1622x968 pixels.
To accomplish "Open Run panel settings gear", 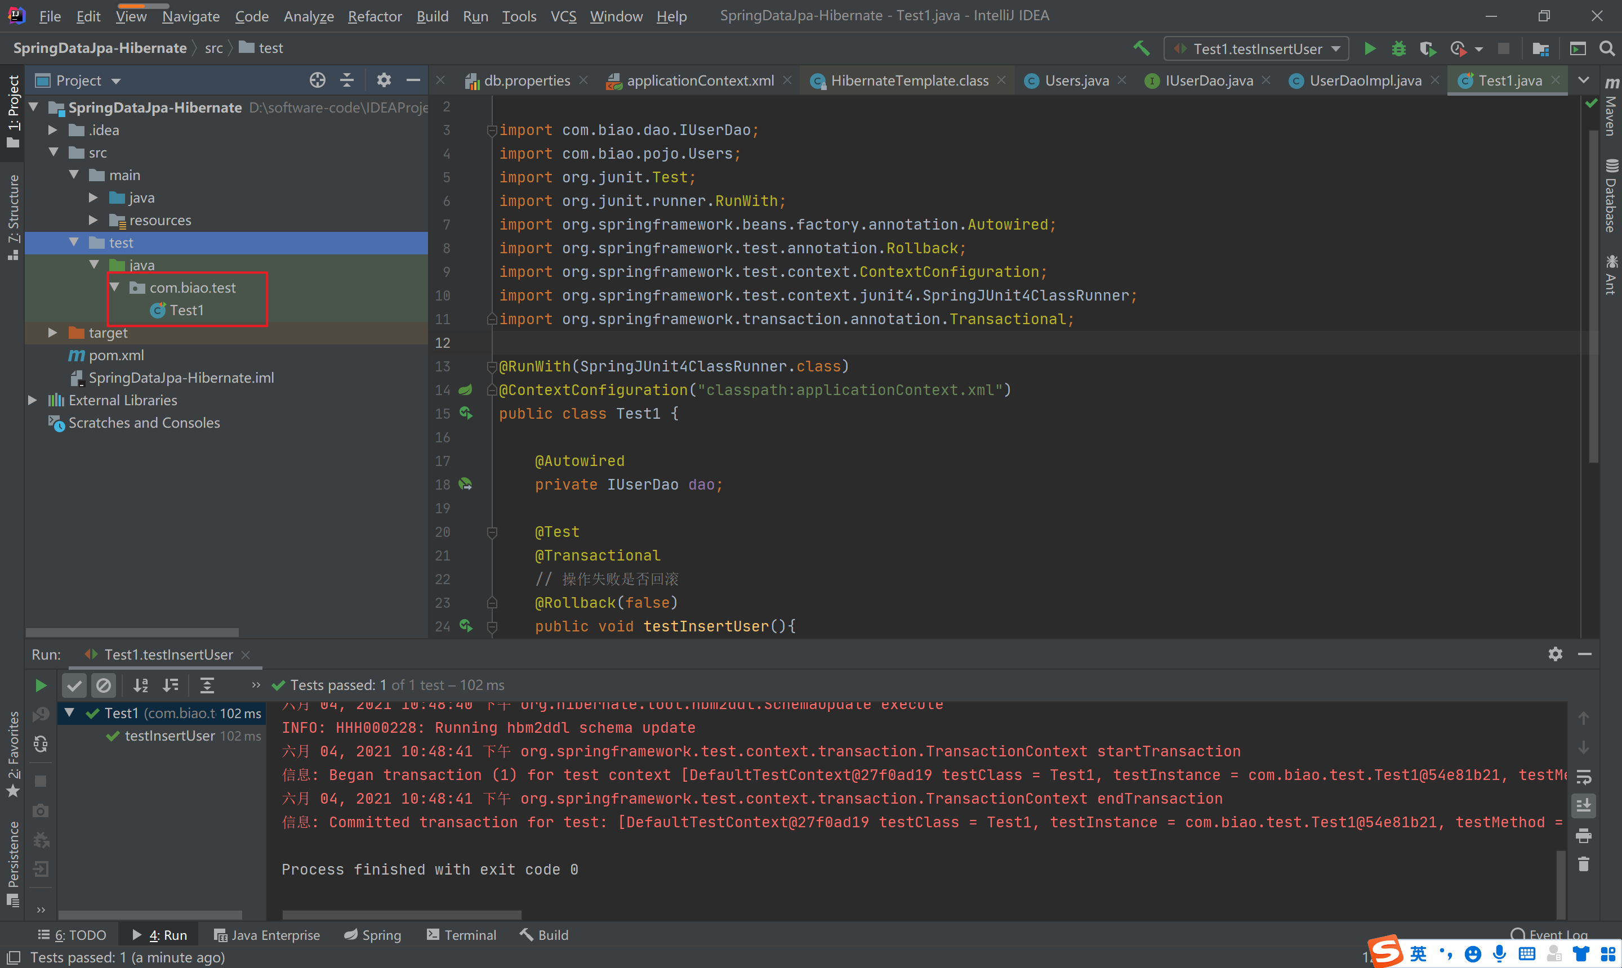I will pos(1555,653).
